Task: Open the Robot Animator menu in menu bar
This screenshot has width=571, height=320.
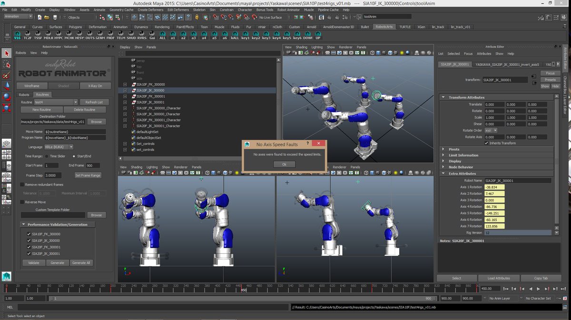Action: click(288, 10)
